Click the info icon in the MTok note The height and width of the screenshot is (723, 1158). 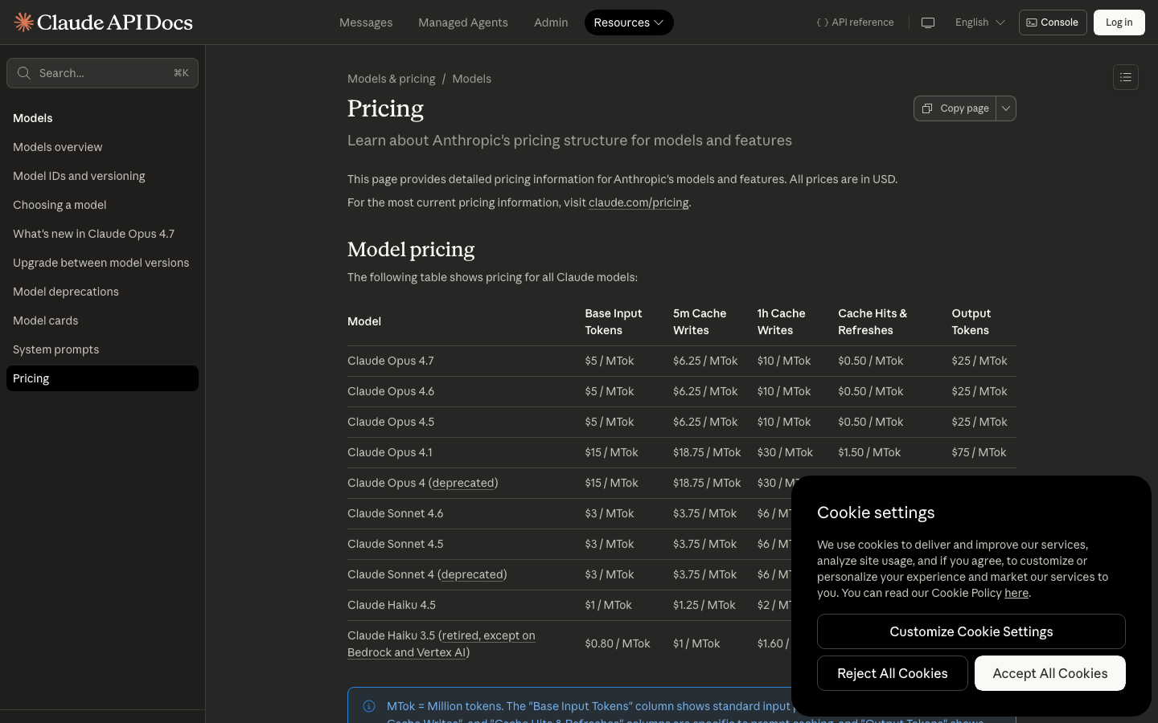pyautogui.click(x=369, y=706)
